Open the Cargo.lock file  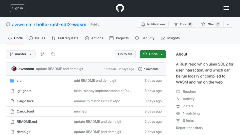[x=25, y=101]
